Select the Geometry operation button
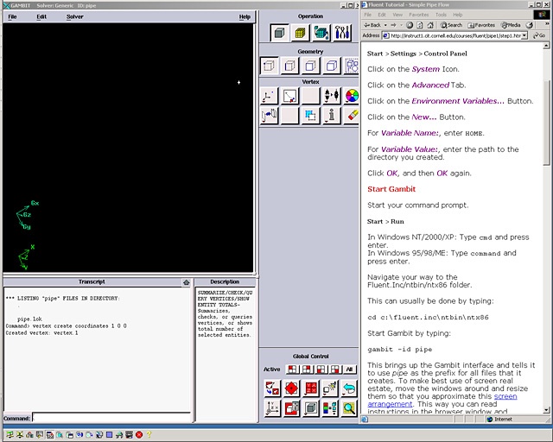The image size is (553, 442). (x=280, y=33)
